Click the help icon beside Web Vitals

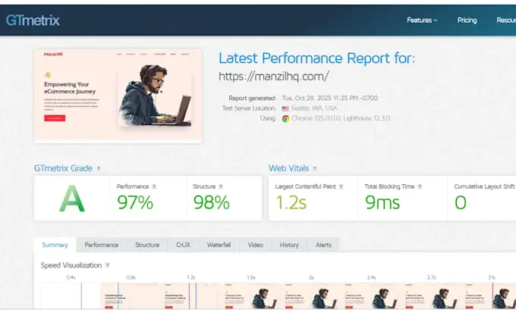coord(315,168)
